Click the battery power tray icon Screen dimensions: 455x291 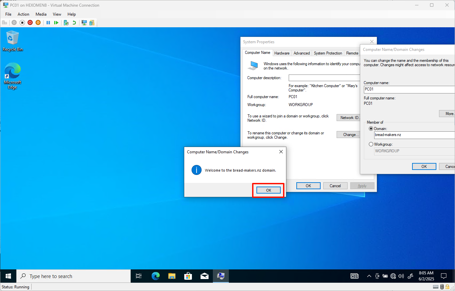pos(385,276)
